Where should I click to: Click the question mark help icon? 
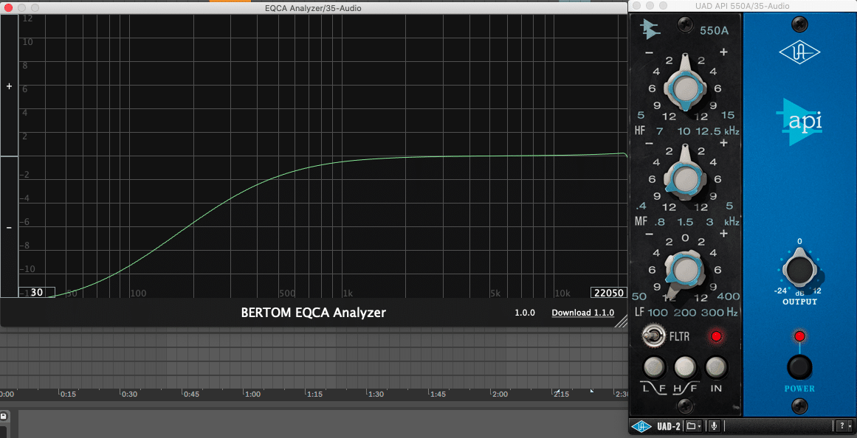pyautogui.click(x=841, y=425)
